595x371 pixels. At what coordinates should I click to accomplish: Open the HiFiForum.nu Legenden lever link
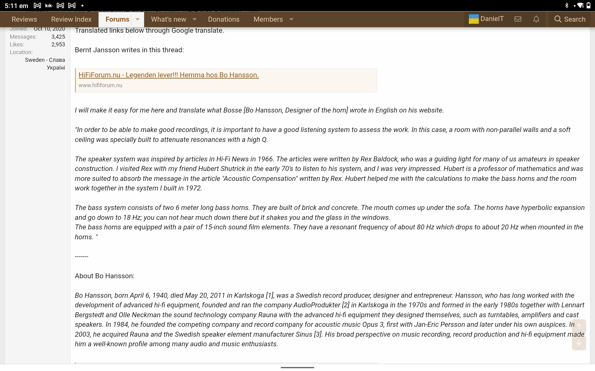pos(169,75)
